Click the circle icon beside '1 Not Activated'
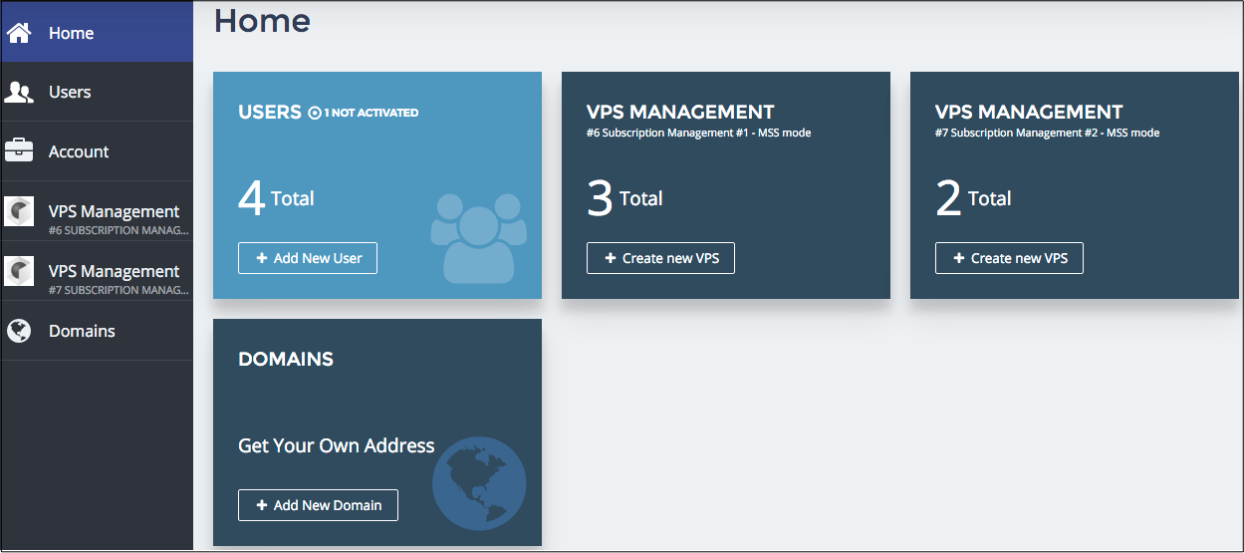Viewport: 1244px width, 553px height. [x=315, y=114]
